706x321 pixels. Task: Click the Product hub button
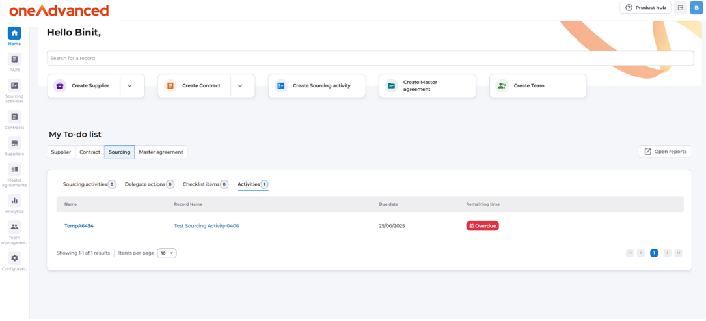(645, 8)
